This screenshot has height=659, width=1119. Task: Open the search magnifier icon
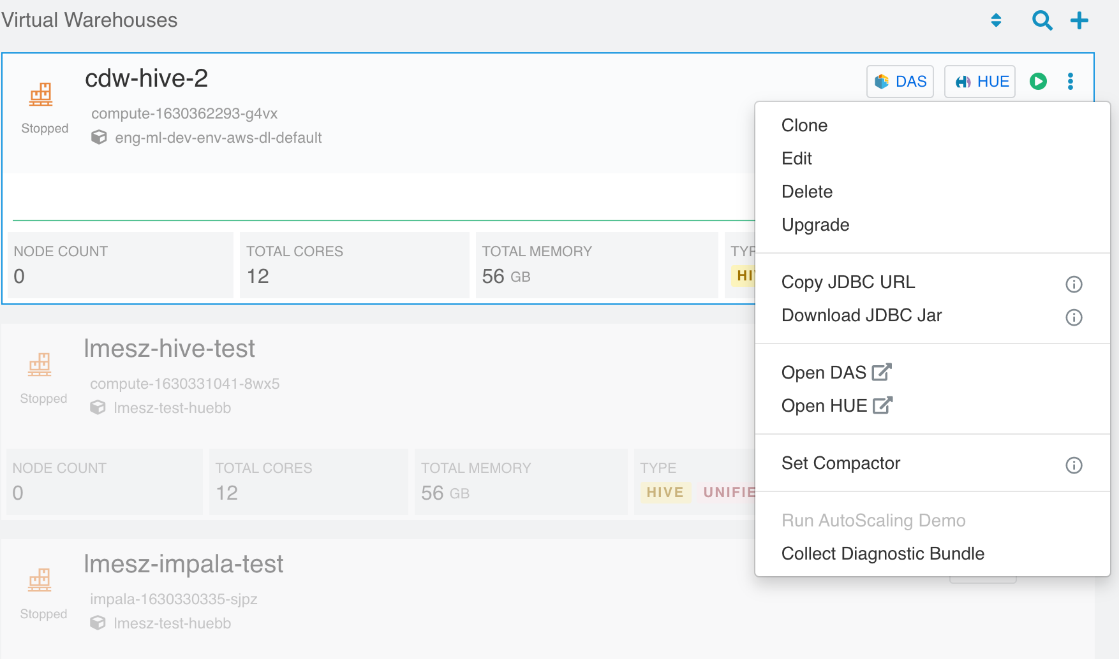[1042, 20]
